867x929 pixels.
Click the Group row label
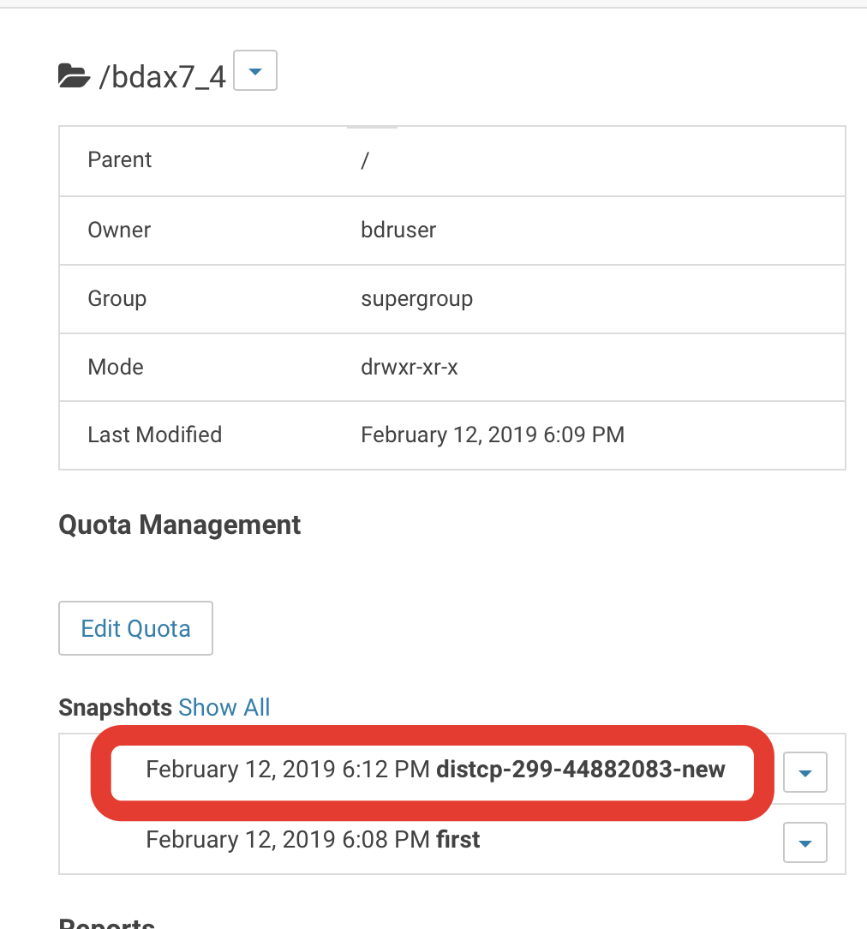[x=117, y=298]
